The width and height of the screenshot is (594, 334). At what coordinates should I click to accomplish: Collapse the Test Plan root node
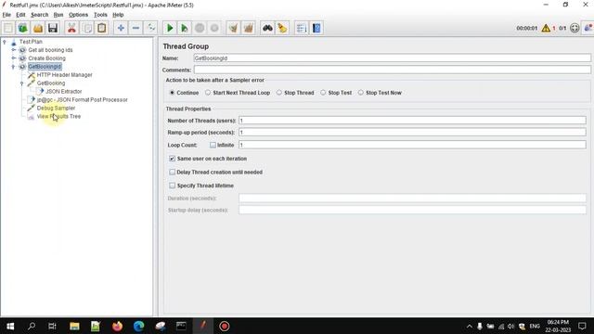pyautogui.click(x=5, y=42)
